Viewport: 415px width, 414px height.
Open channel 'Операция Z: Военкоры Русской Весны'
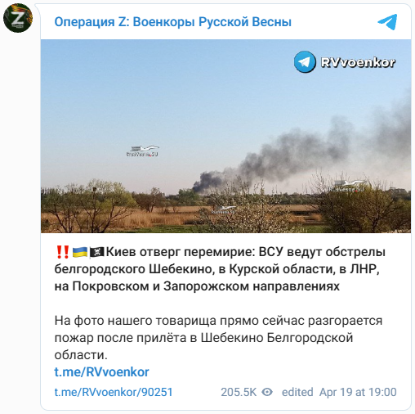click(172, 22)
